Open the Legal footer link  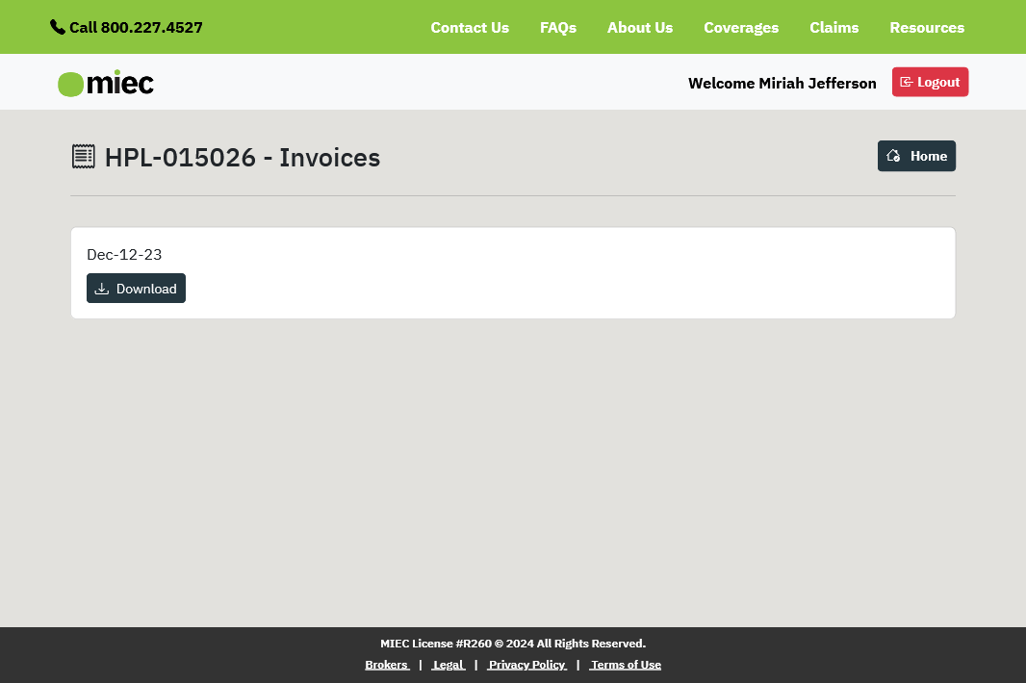point(449,665)
